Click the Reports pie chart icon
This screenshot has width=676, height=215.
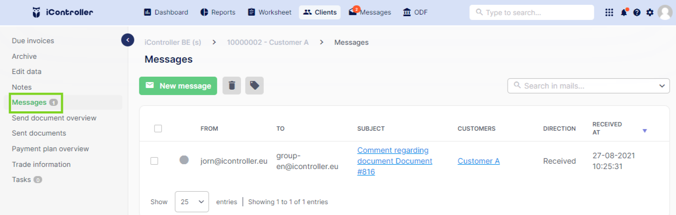pos(204,12)
